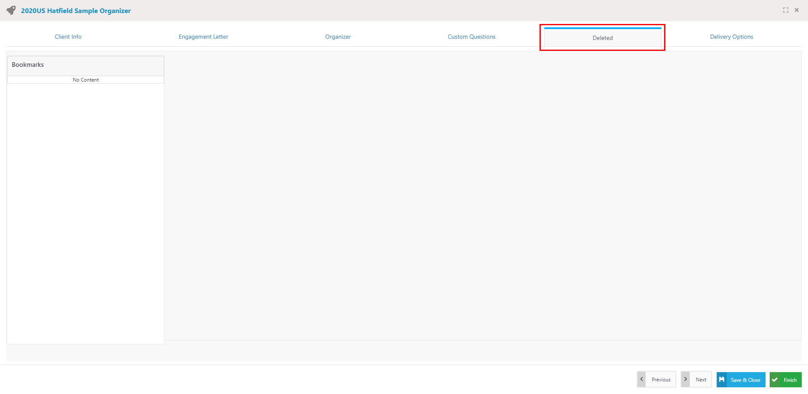Open the Client Info tab

pos(68,37)
